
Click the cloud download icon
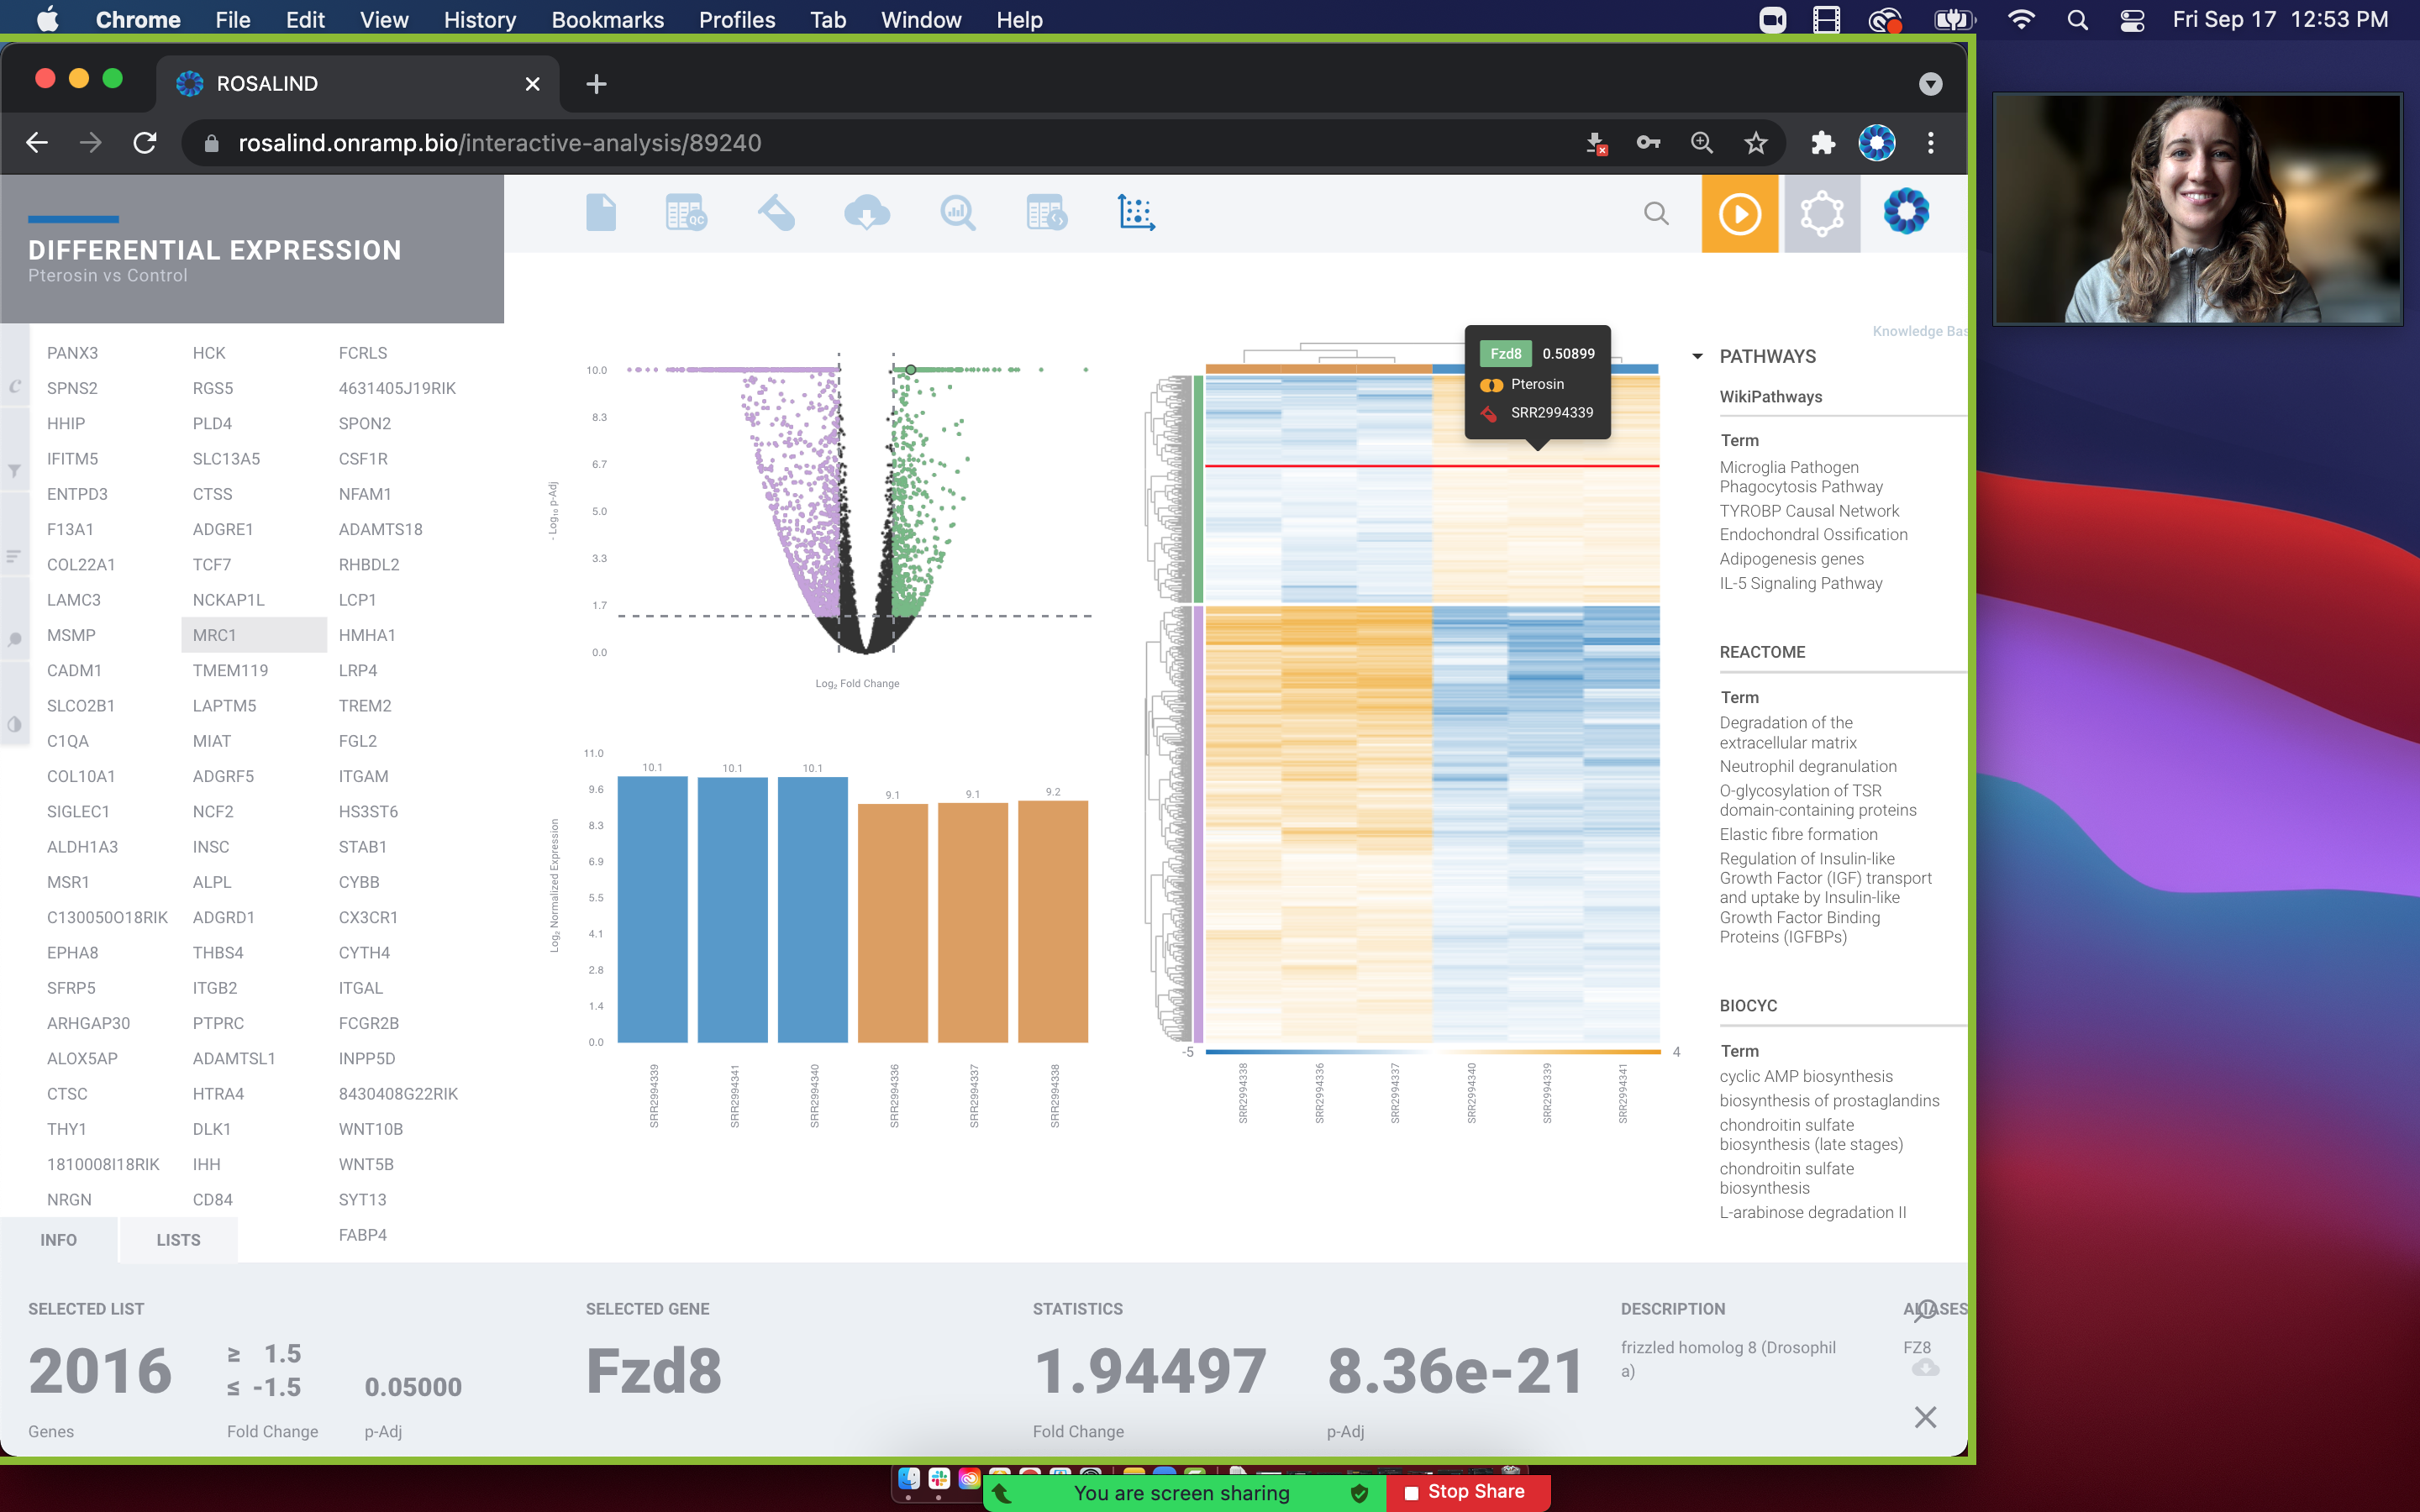tap(866, 213)
